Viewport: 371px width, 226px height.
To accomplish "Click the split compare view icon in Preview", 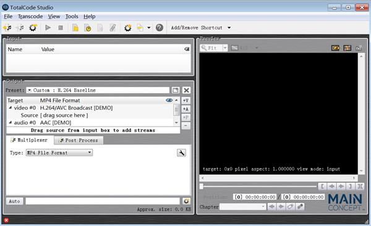I will point(348,48).
